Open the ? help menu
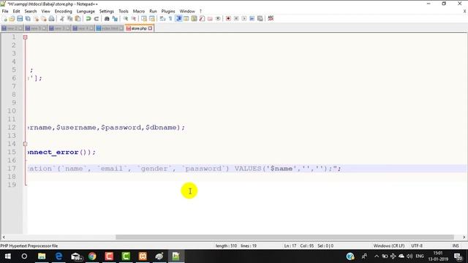The height and width of the screenshot is (263, 468). (x=200, y=12)
